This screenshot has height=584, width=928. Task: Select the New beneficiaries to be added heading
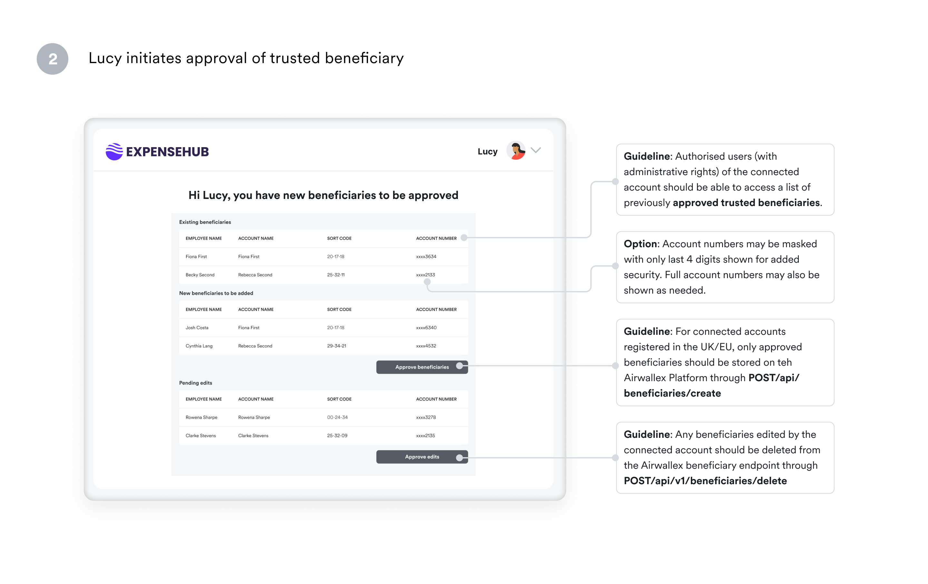tap(216, 293)
